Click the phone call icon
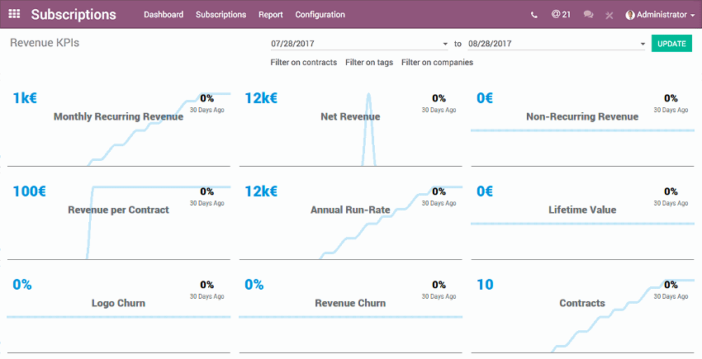Image resolution: width=702 pixels, height=359 pixels. [x=534, y=15]
